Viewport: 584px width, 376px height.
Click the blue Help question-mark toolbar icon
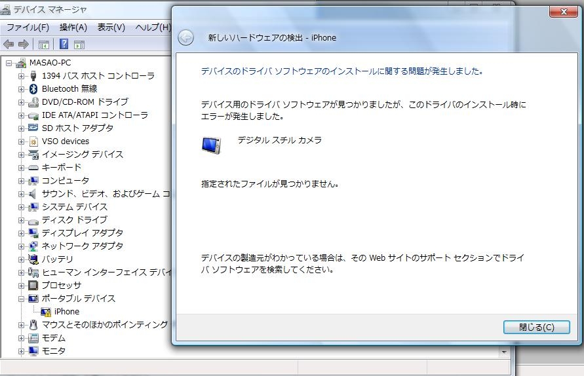pos(64,45)
